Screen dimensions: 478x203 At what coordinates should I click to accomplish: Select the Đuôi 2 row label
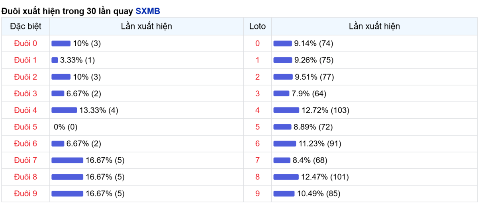(25, 77)
